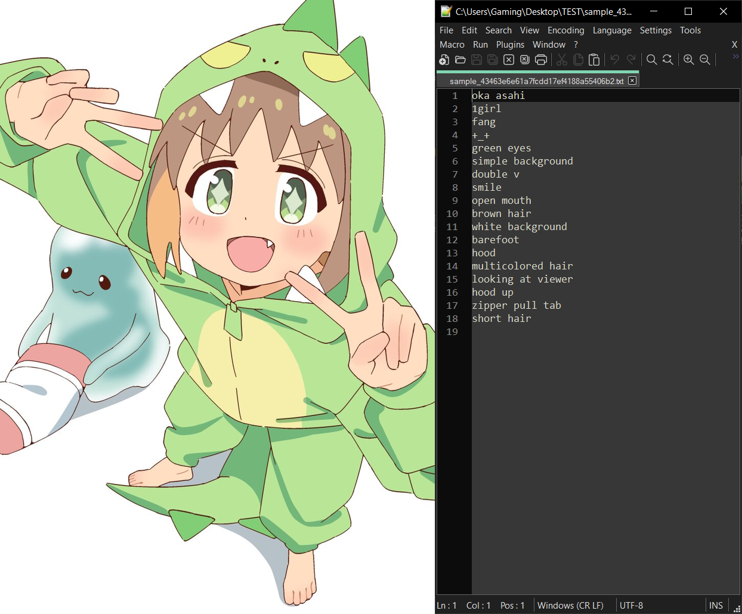Open the Run menu
This screenshot has height=614, width=742.
(480, 45)
